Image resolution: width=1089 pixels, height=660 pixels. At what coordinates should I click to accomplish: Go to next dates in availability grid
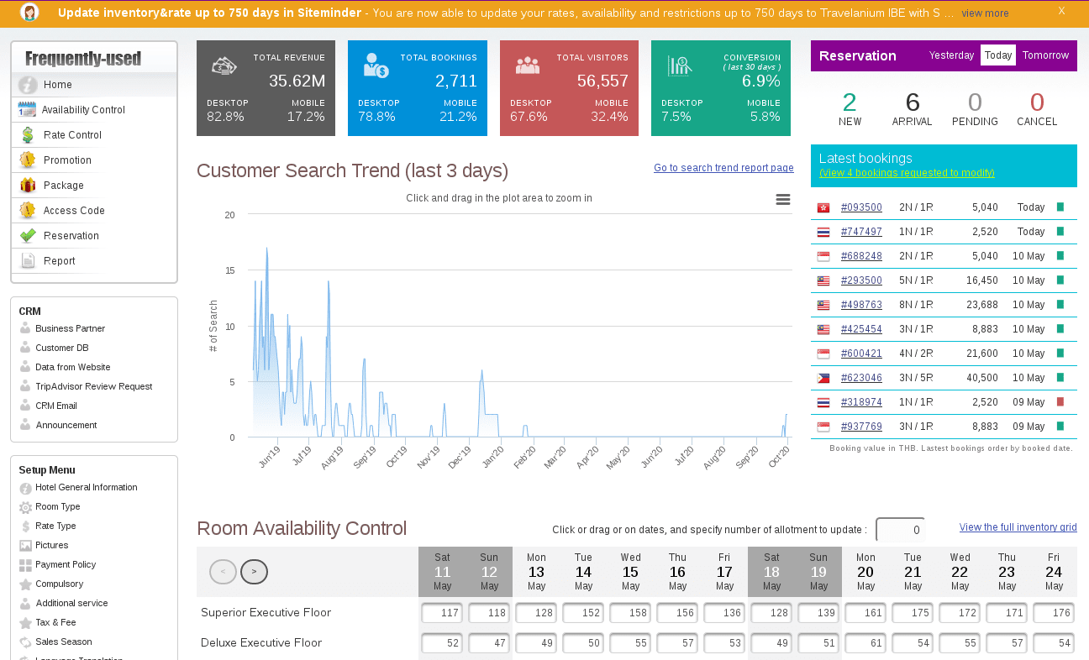(254, 572)
